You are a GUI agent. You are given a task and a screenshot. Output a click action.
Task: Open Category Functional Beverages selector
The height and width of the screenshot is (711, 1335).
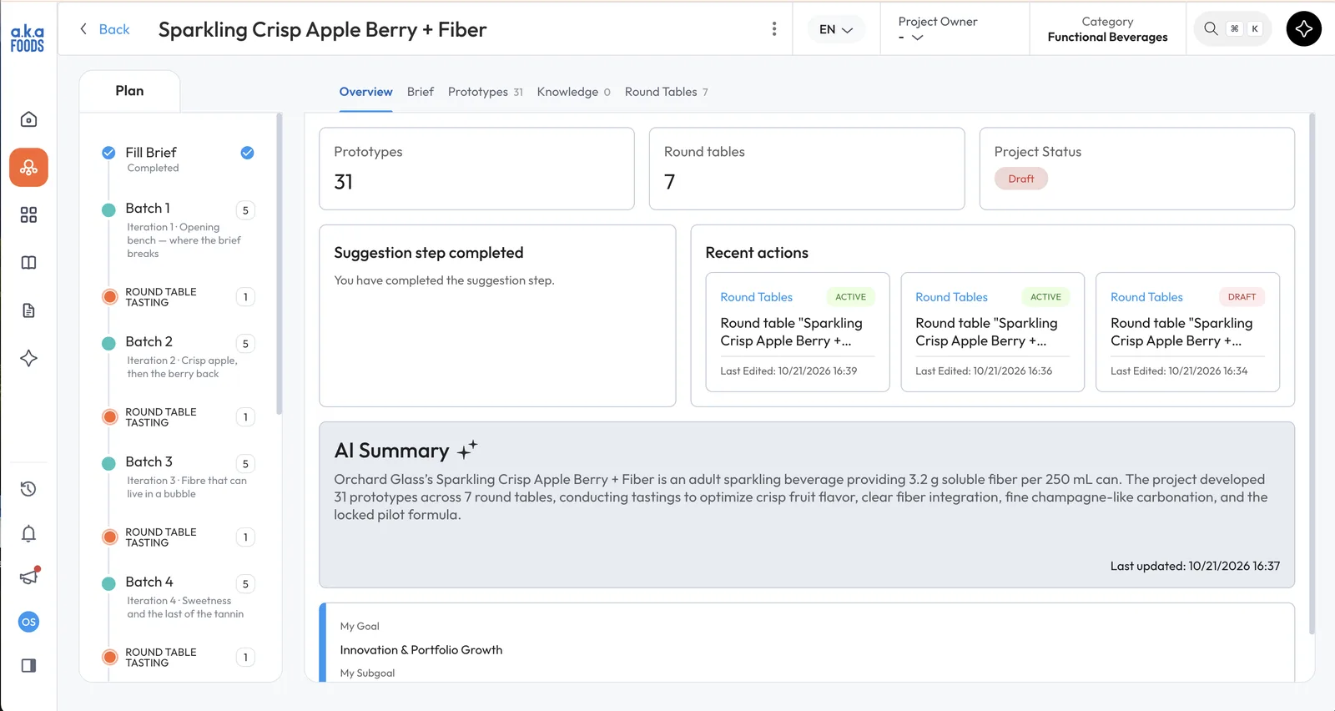point(1107,29)
